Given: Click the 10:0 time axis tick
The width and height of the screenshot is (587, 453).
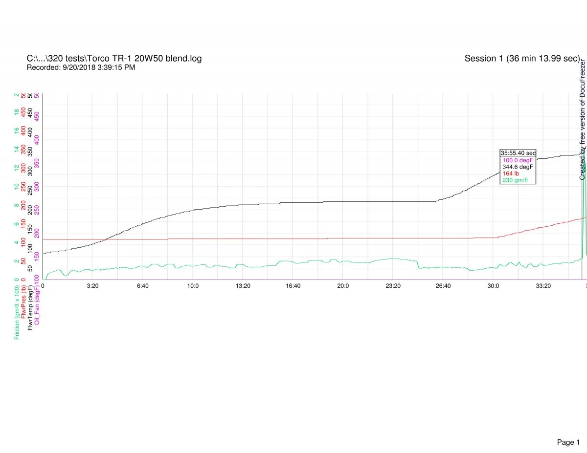Looking at the screenshot, I should coord(193,286).
